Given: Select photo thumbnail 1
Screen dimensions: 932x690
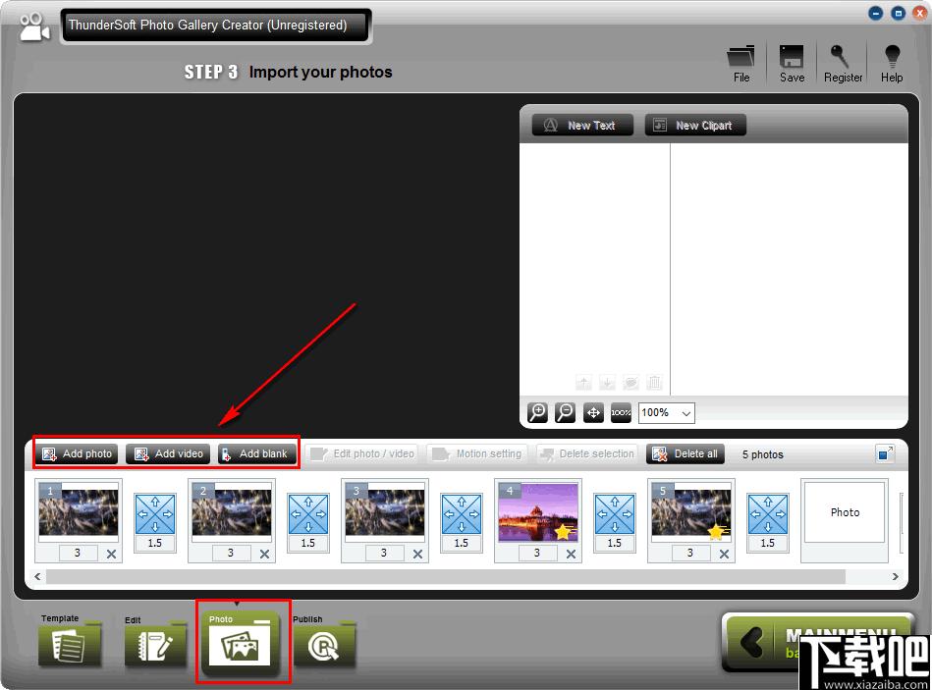Looking at the screenshot, I should [x=79, y=512].
